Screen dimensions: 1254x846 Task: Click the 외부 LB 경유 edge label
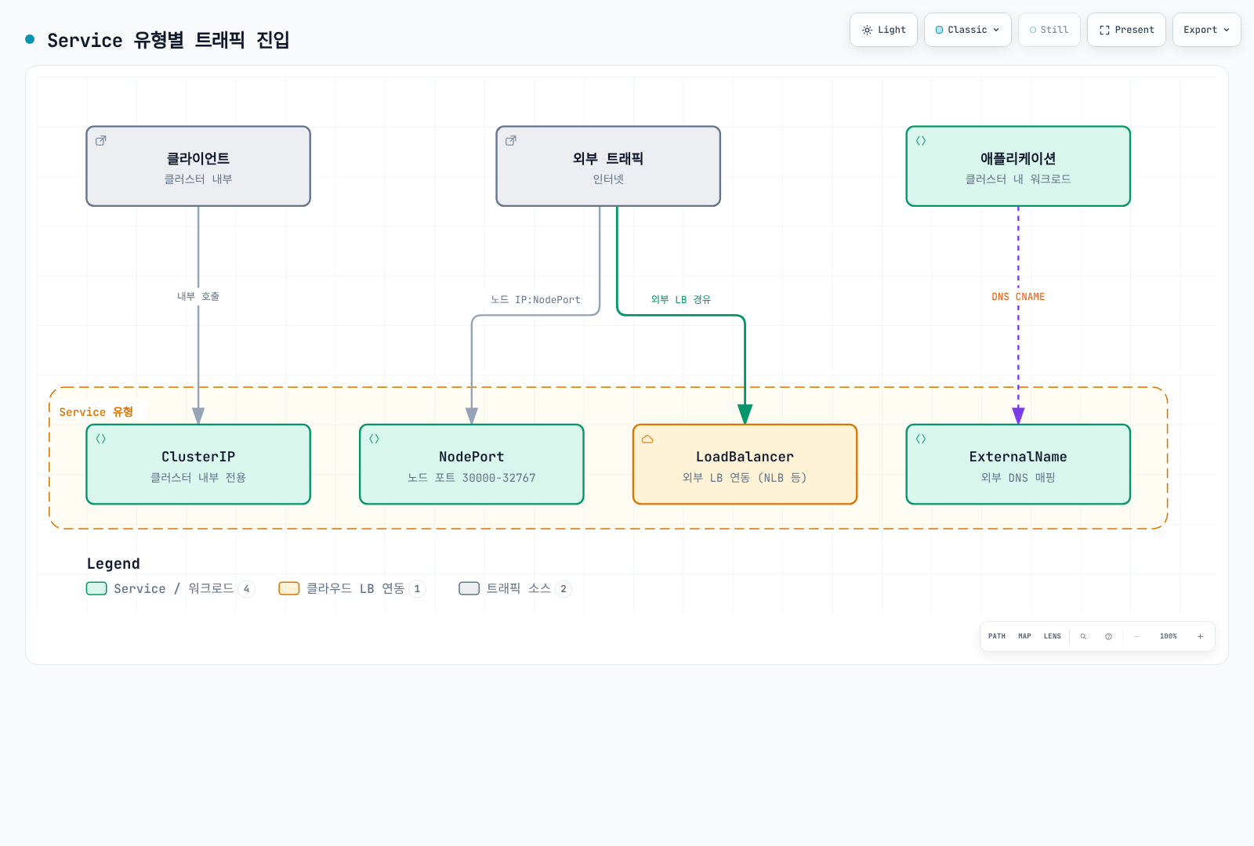[x=681, y=300]
